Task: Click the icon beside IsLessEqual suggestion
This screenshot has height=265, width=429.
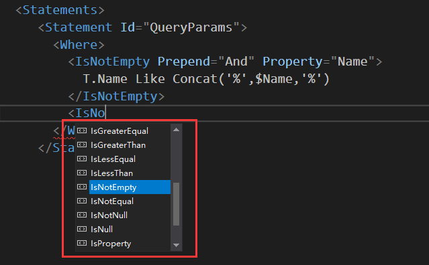Action: coord(82,159)
